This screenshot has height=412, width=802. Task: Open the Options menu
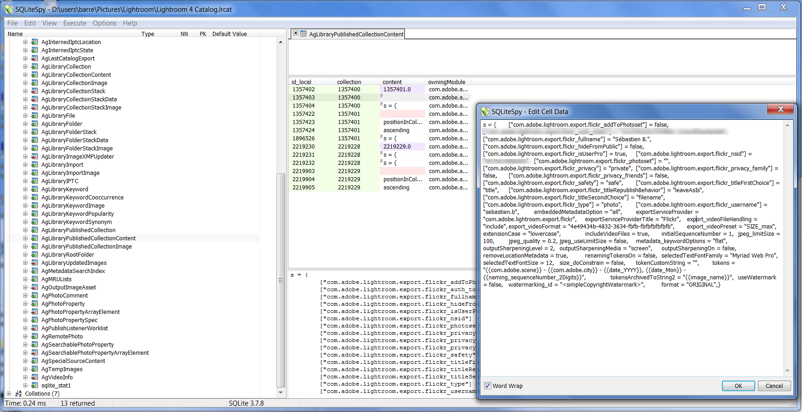[105, 23]
